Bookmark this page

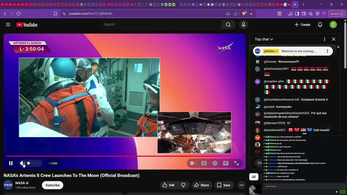(55, 14)
